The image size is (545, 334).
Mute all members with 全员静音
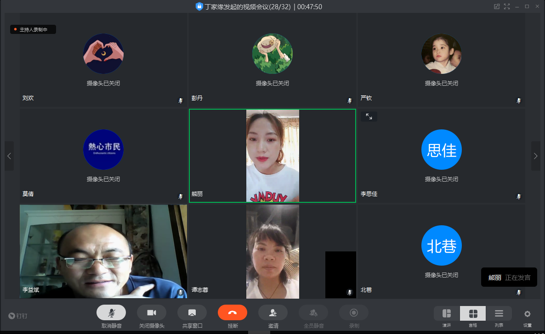click(313, 312)
